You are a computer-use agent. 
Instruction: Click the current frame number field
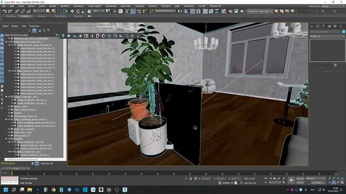[275, 182]
